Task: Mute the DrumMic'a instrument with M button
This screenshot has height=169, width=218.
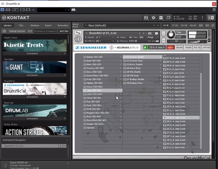Action: click(163, 41)
